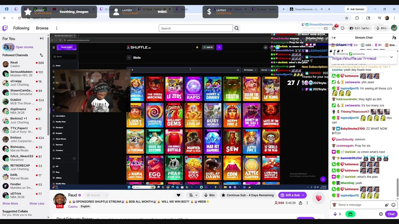Share the stream via the share icon

tap(300, 203)
